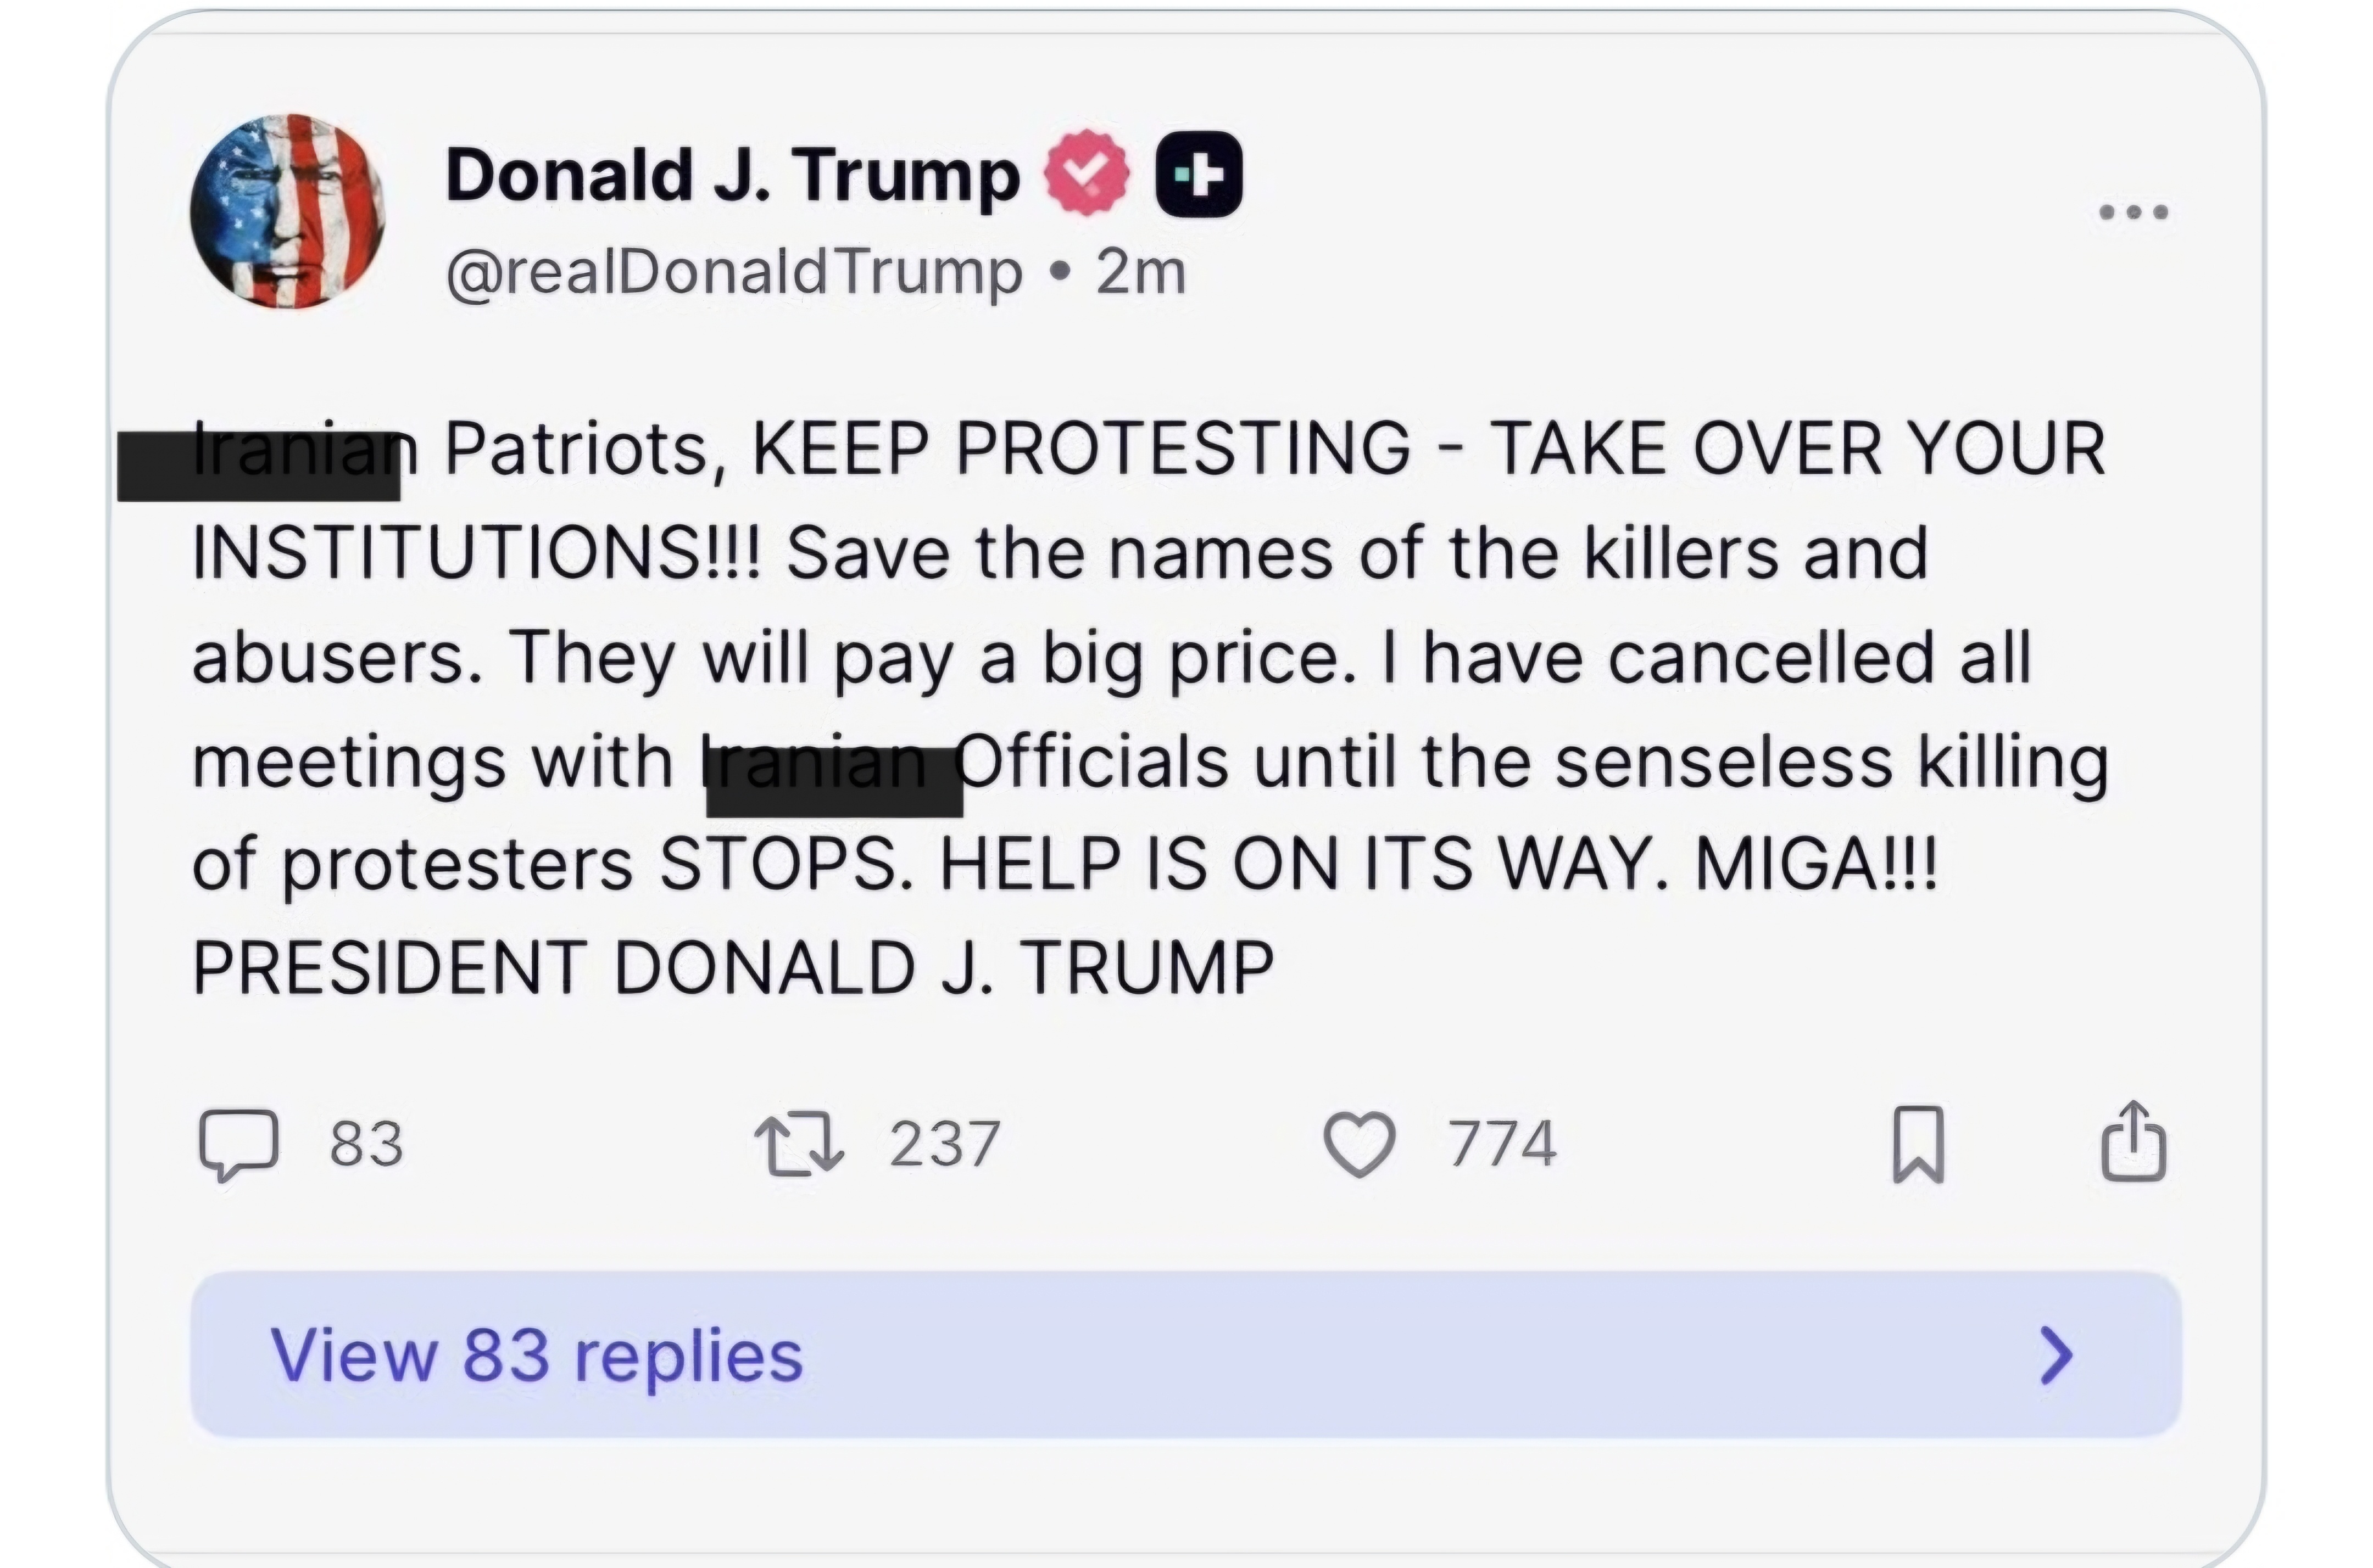Click the black plus badge icon
Image resolution: width=2373 pixels, height=1568 pixels.
[x=1199, y=175]
